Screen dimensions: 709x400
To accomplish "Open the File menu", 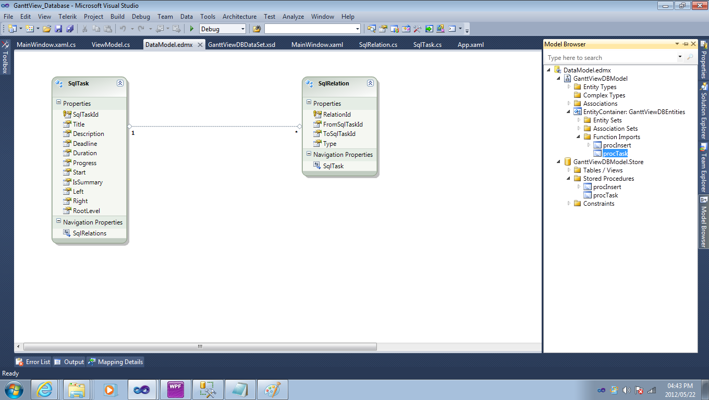I will tap(8, 17).
